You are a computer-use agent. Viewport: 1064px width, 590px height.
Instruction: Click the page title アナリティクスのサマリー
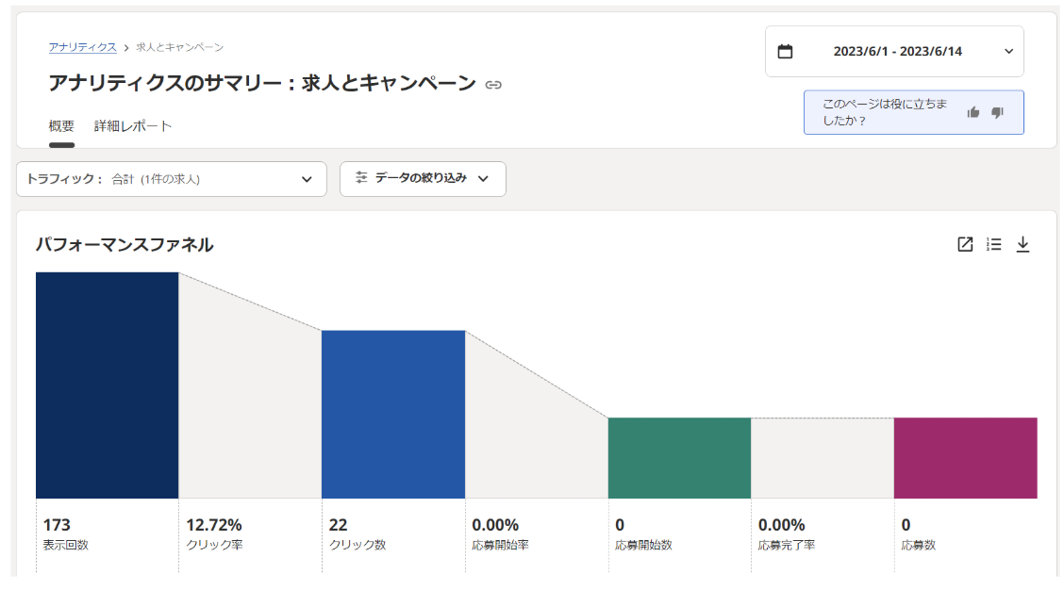click(262, 84)
